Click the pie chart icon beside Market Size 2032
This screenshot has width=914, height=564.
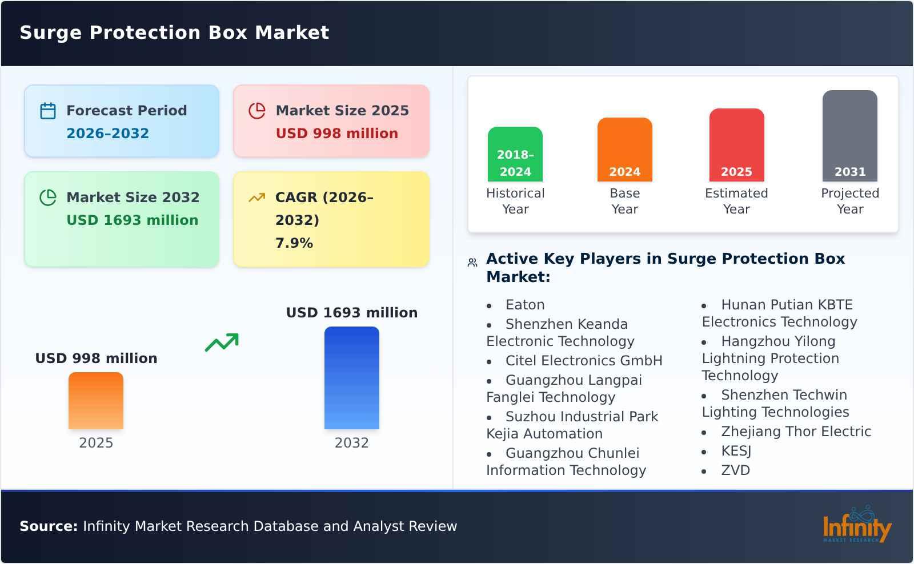click(x=47, y=198)
